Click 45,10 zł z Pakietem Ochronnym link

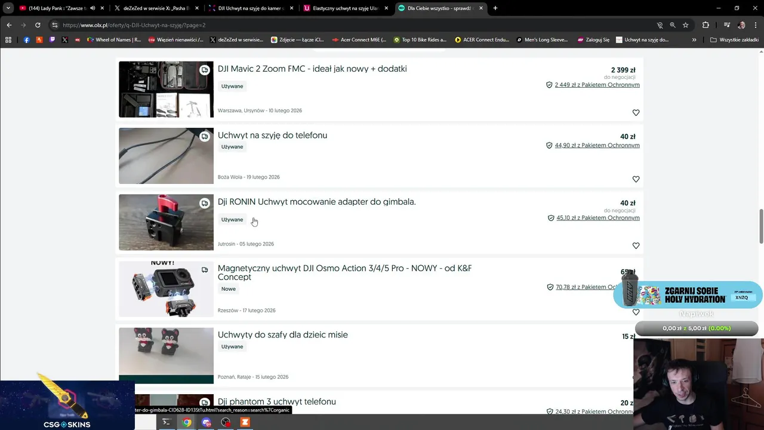click(597, 218)
